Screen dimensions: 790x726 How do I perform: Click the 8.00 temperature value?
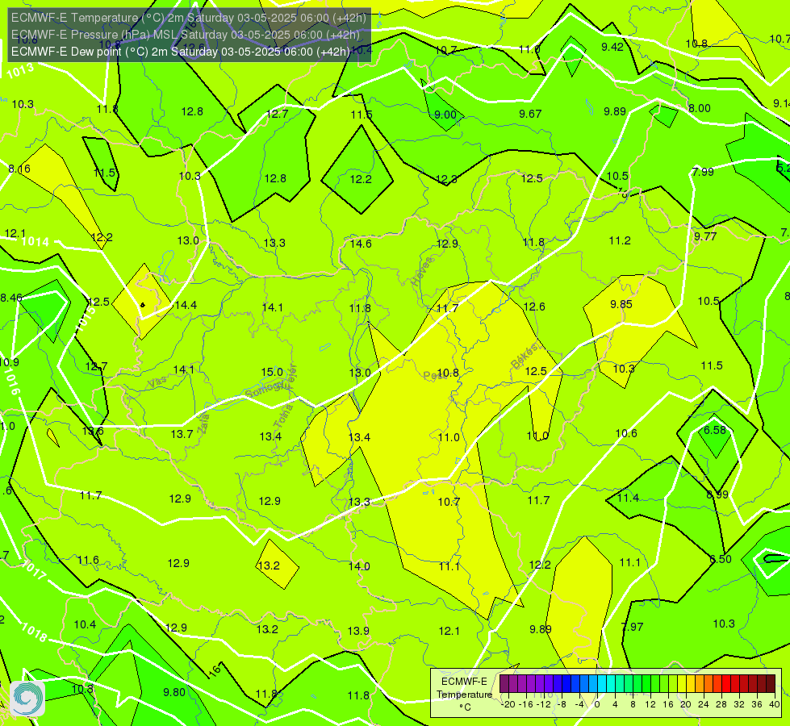pyautogui.click(x=700, y=108)
